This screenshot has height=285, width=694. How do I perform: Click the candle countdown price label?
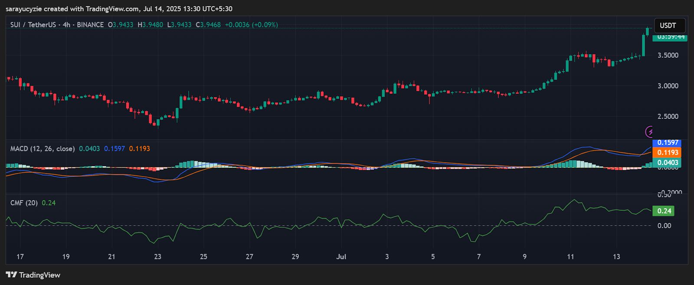tap(670, 37)
